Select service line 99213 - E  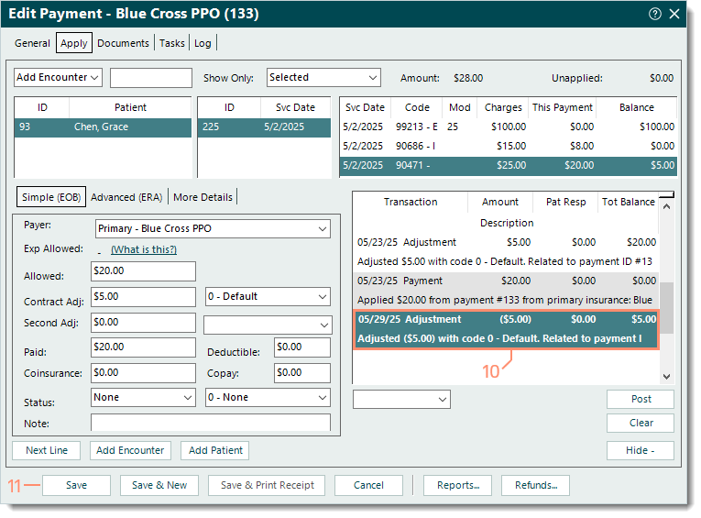click(508, 127)
